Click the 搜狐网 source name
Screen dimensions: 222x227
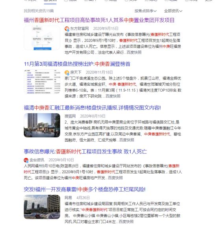pos(70,116)
